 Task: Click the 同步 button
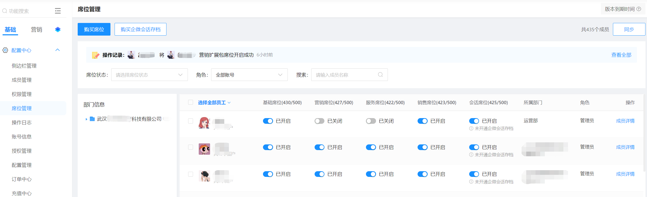tap(629, 29)
